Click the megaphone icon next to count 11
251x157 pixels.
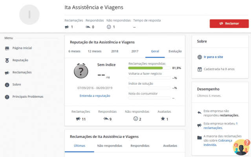click(x=78, y=119)
